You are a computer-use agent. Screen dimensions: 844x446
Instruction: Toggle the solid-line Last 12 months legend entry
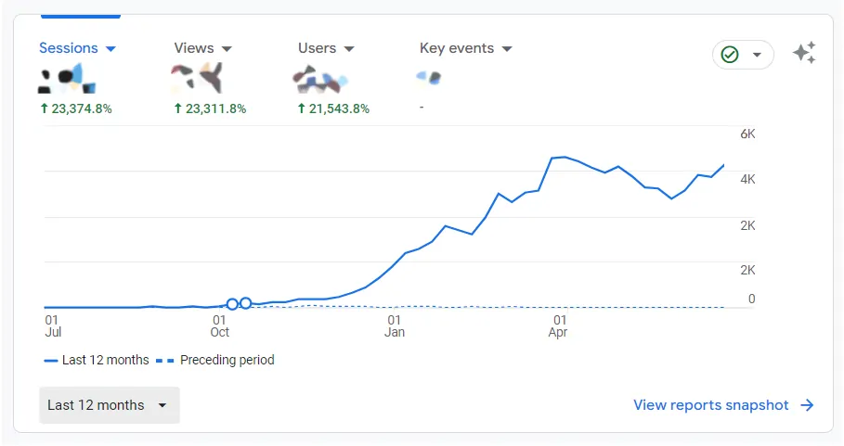click(x=96, y=360)
